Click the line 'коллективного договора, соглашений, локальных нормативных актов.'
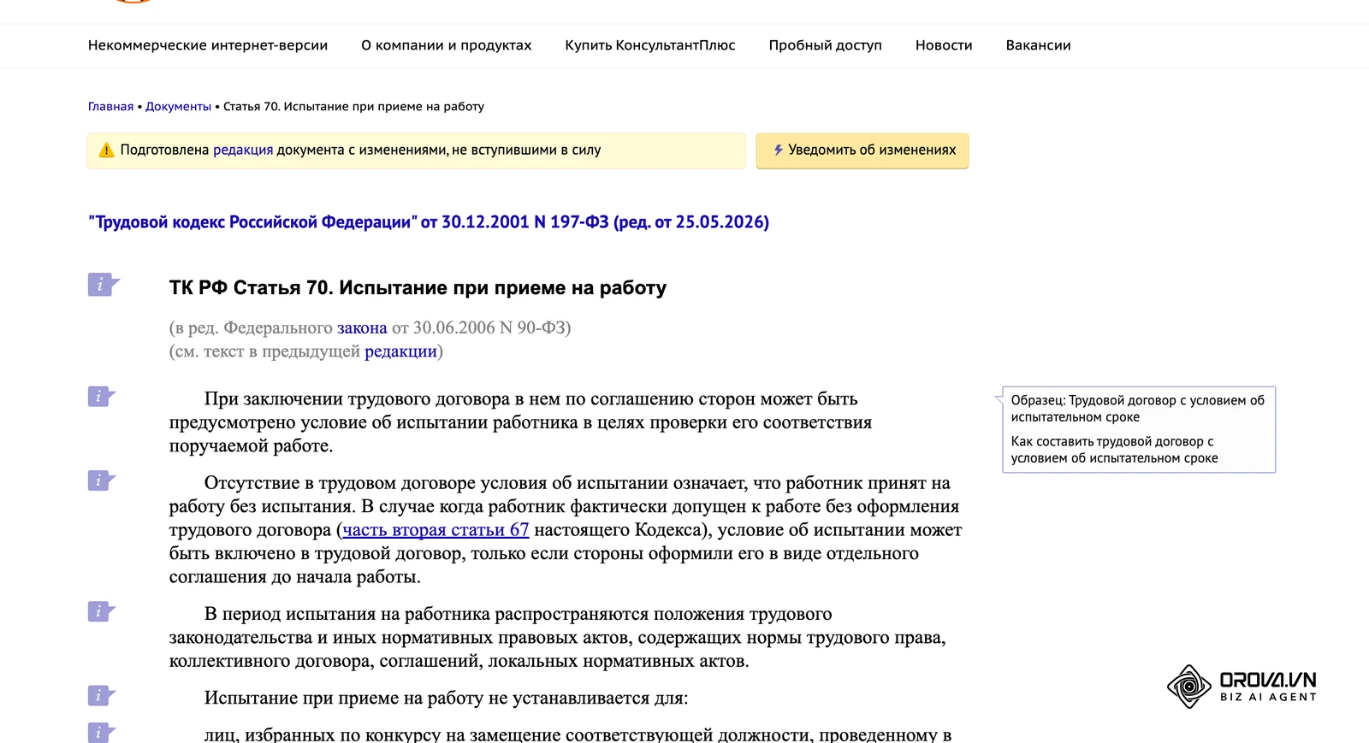The image size is (1369, 743). pyautogui.click(x=459, y=661)
